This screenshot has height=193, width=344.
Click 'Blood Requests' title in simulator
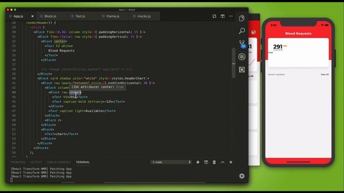[298, 33]
